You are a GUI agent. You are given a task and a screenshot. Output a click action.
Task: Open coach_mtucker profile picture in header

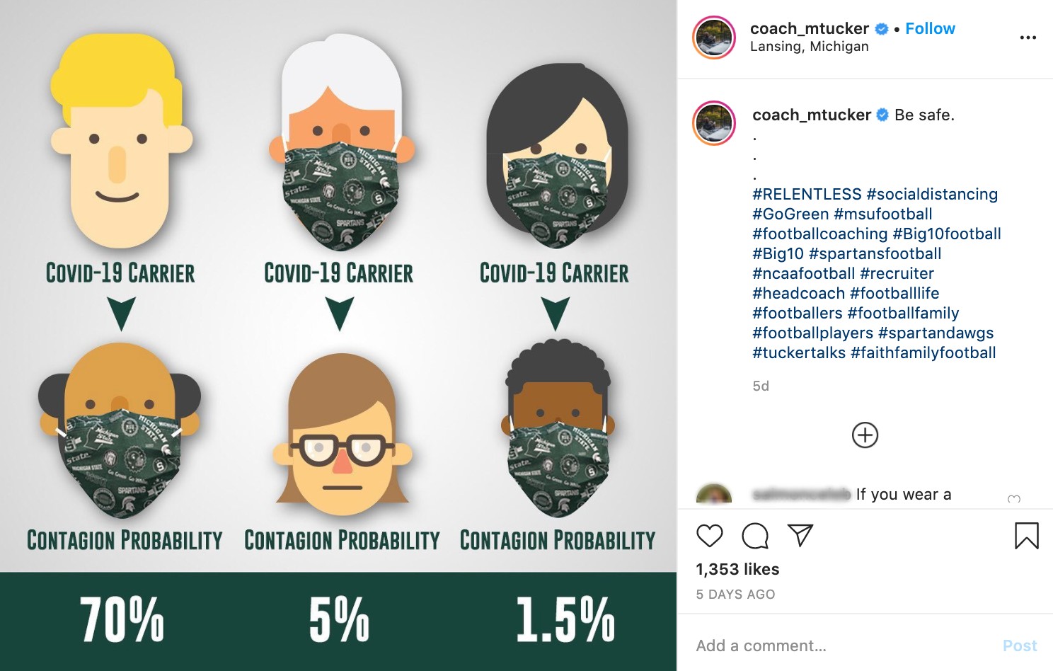(714, 37)
